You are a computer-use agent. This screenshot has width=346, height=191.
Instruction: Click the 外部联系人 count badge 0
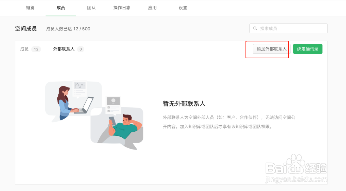81,49
